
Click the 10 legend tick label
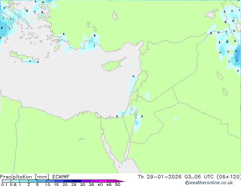click(48, 184)
